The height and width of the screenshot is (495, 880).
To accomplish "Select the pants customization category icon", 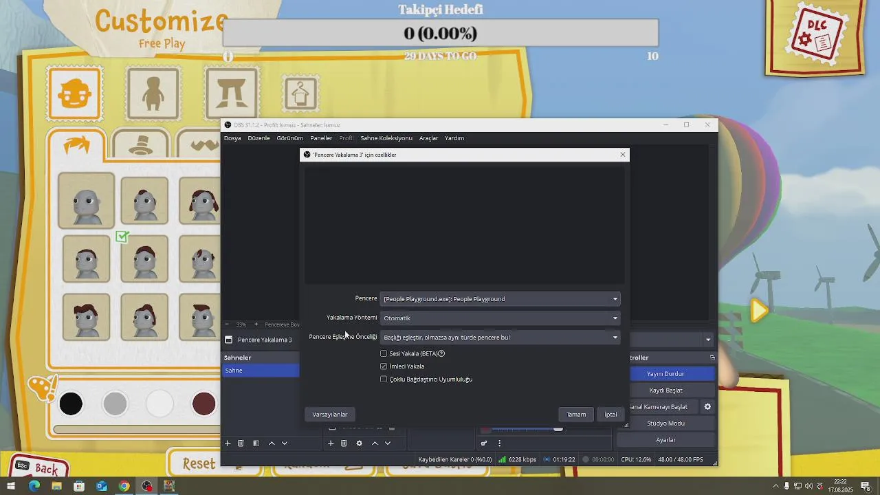I will (232, 93).
